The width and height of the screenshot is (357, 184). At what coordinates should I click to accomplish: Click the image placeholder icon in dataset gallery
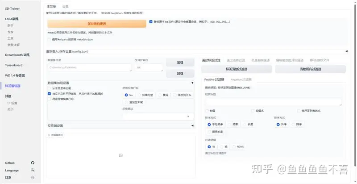pyautogui.click(x=120, y=155)
